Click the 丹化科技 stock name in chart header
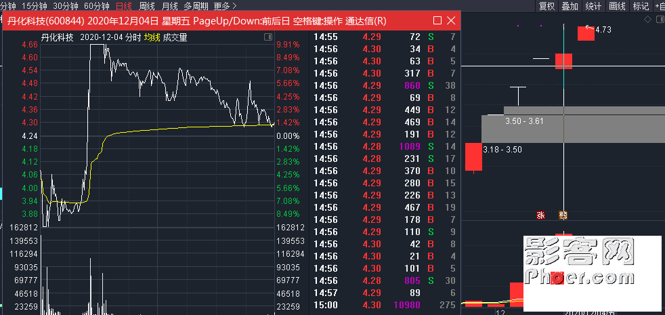Viewport: 665px width, 315px height. click(x=58, y=37)
